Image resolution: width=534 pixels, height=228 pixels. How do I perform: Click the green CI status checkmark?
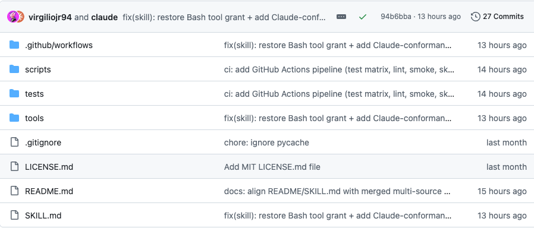pyautogui.click(x=362, y=17)
